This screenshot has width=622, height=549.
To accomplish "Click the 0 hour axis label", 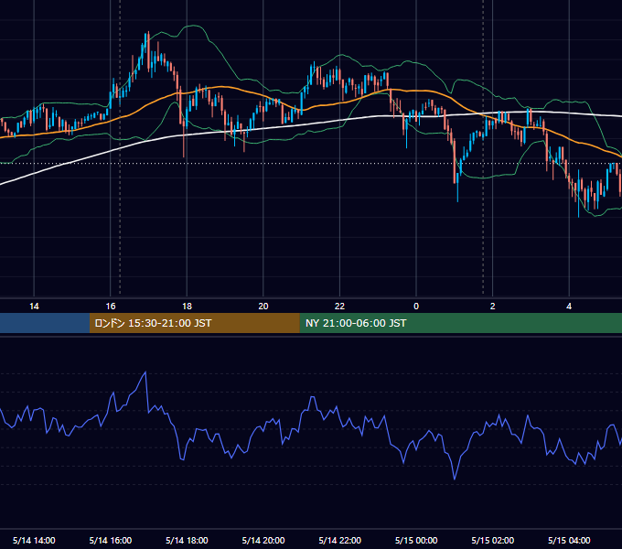I will 416,307.
